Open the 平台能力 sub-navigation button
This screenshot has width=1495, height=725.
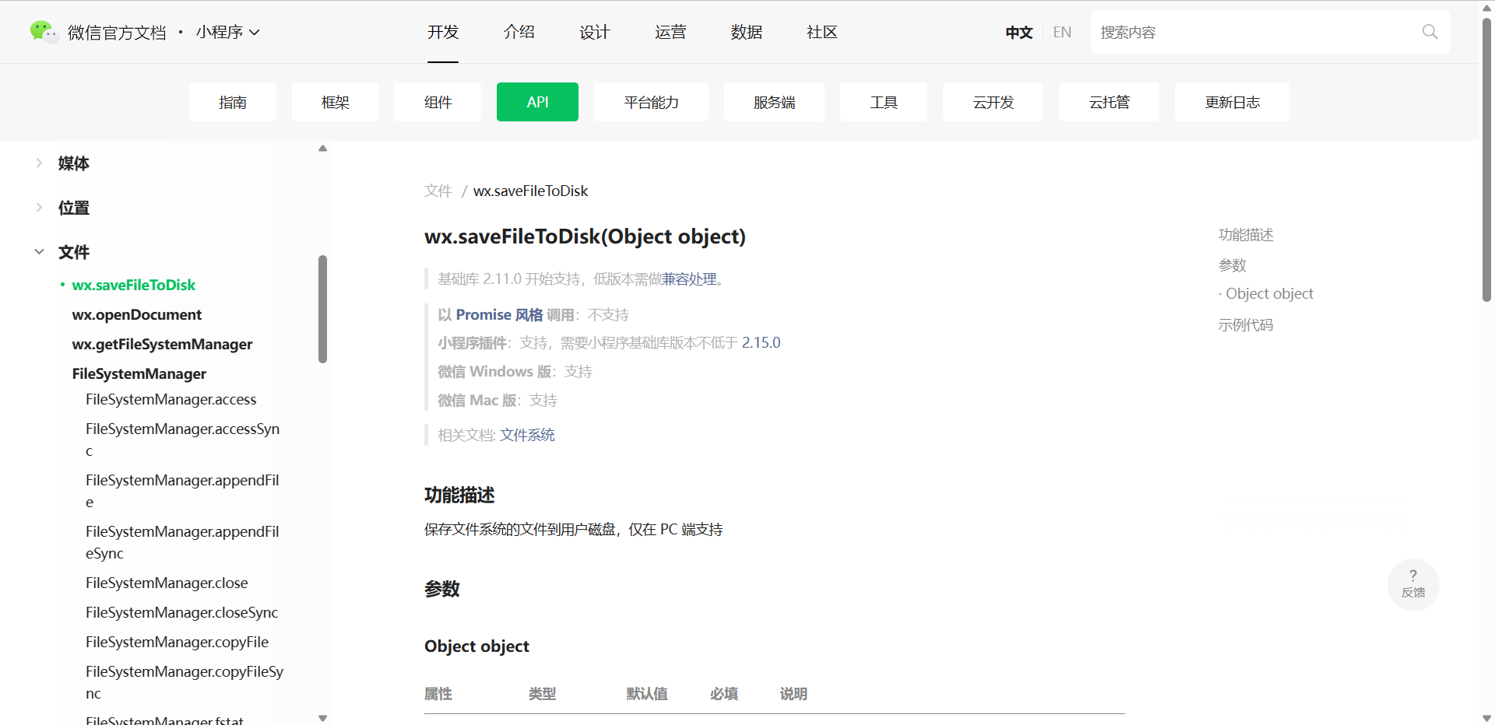(651, 102)
